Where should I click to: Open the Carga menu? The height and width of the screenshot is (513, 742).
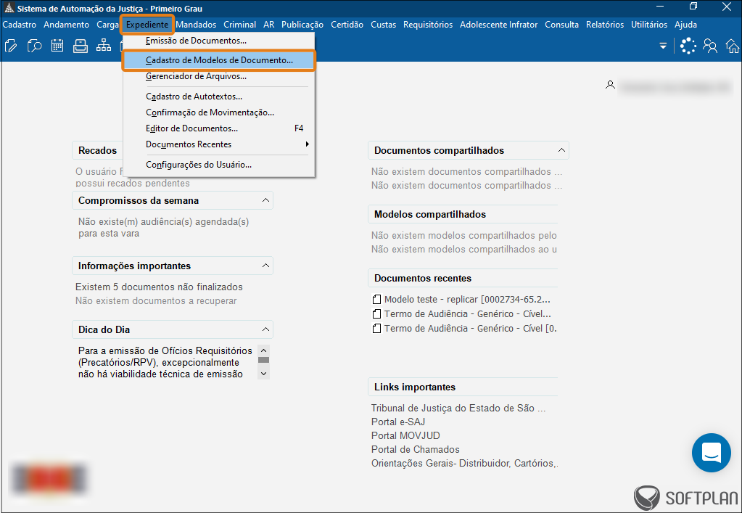[107, 25]
